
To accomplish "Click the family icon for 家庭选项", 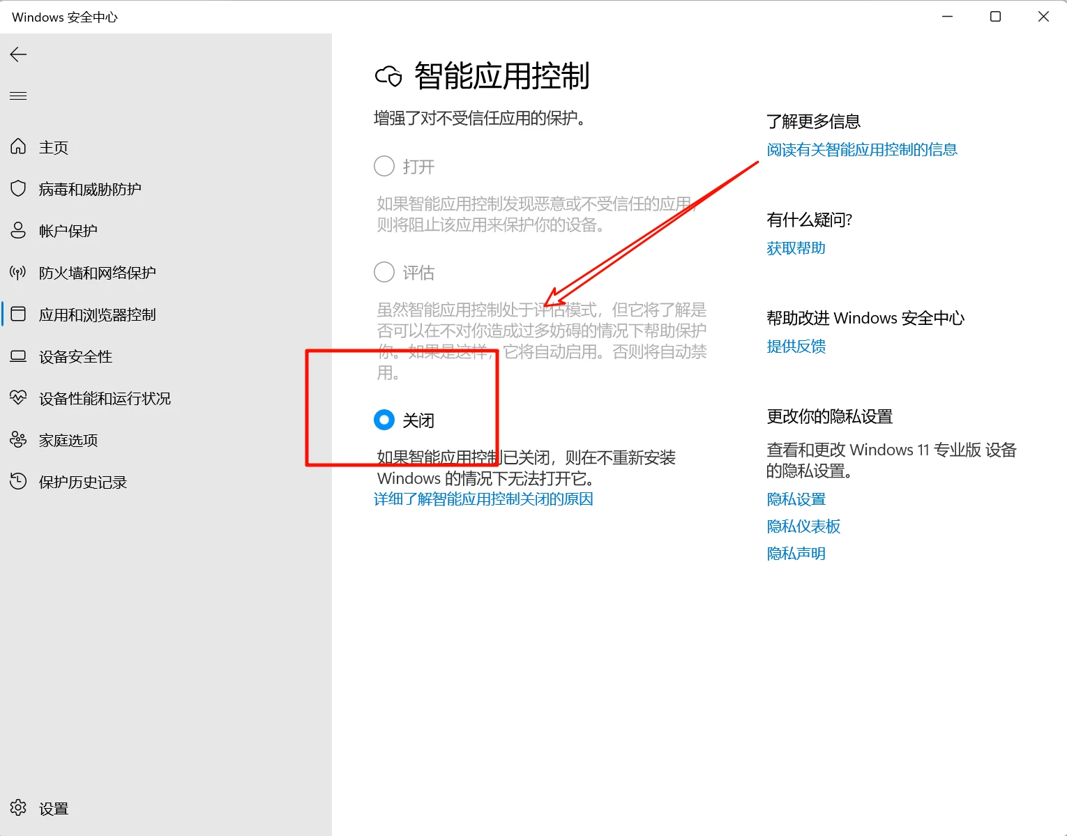I will coord(19,440).
